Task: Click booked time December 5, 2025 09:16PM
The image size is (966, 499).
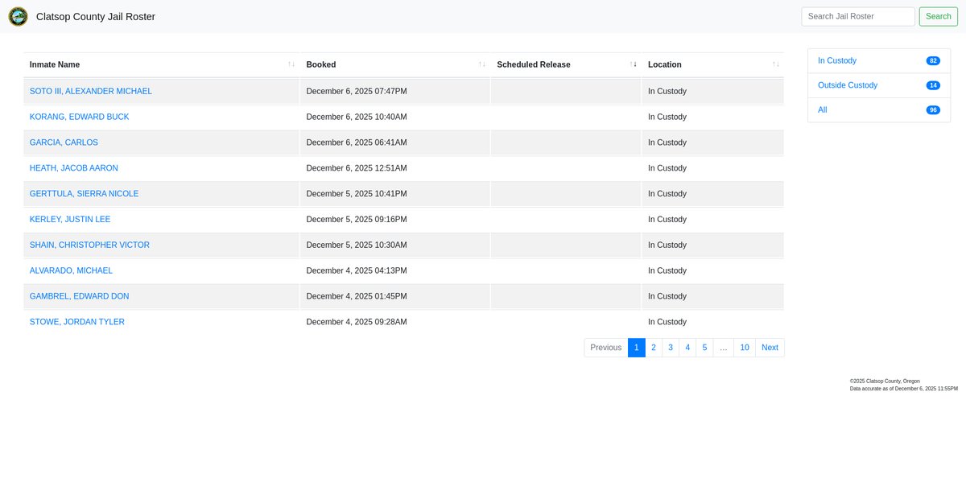Action: pos(357,220)
